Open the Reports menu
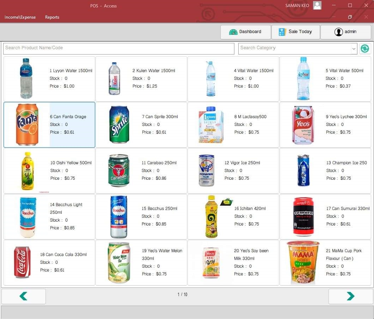The image size is (374, 319). point(52,17)
